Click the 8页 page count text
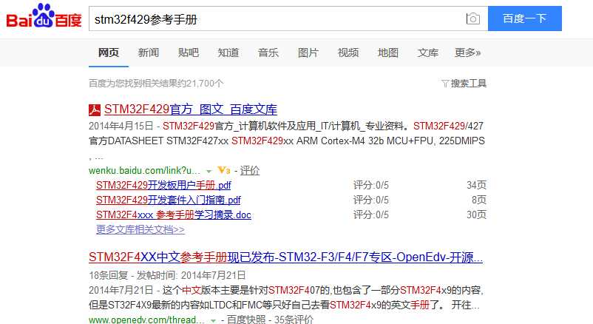This screenshot has height=324, width=593. [x=479, y=200]
